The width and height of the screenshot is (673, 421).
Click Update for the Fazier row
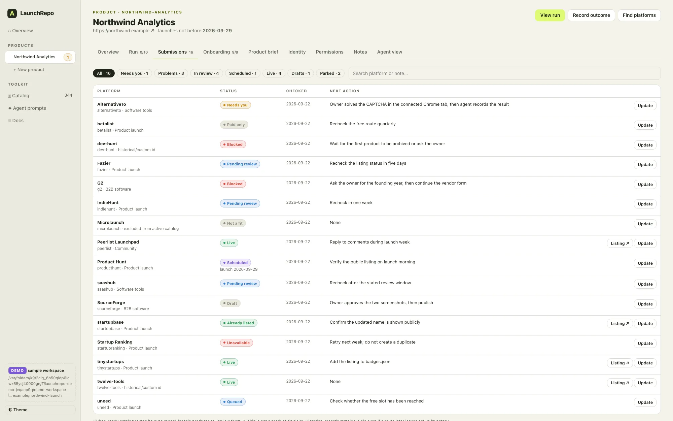645,165
